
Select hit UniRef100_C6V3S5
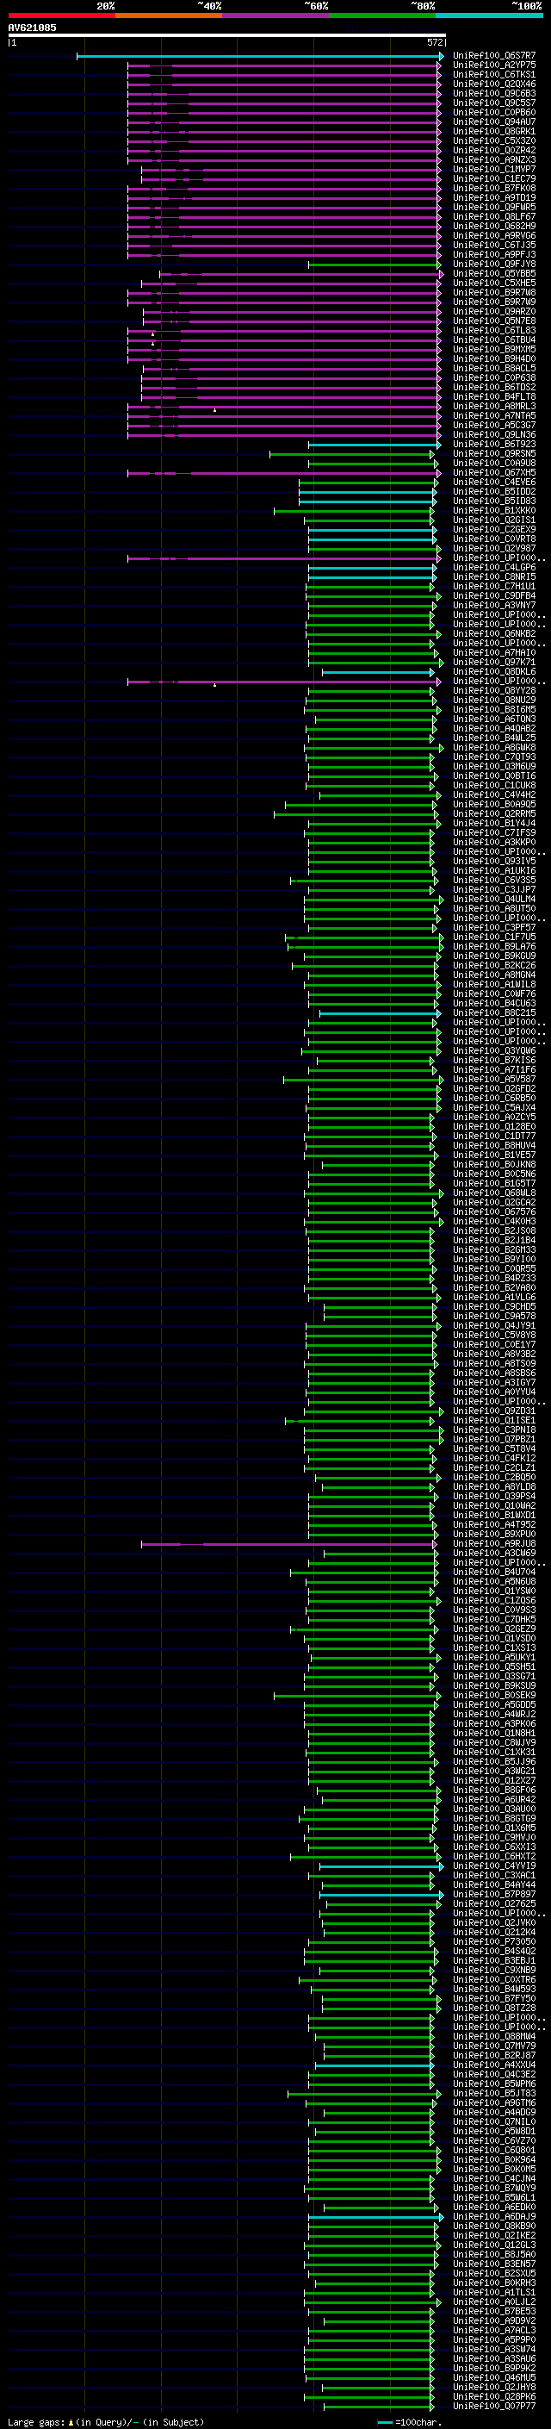(494, 880)
